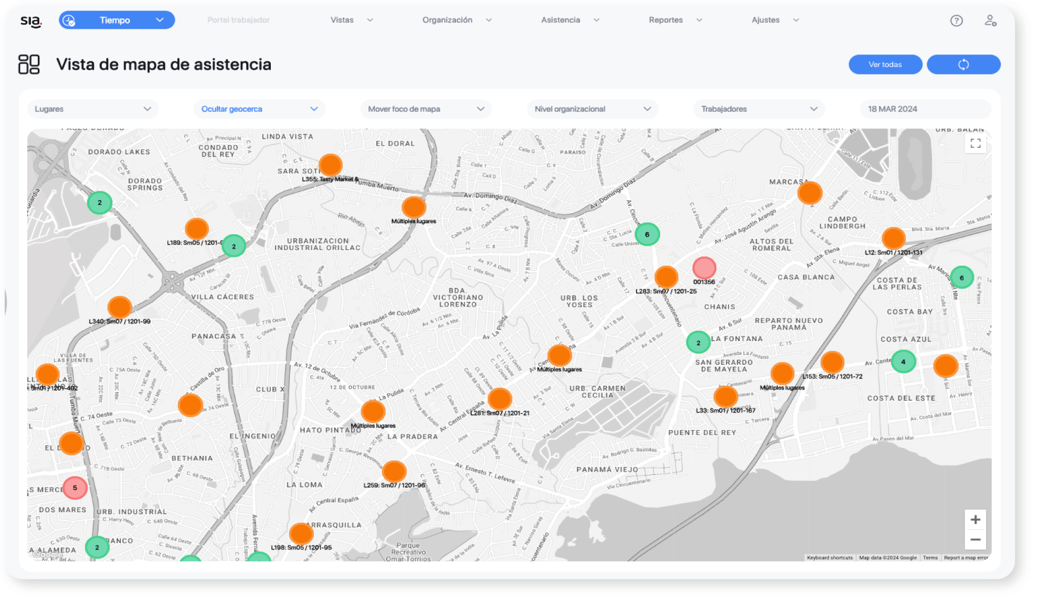
Task: Click the refresh map button icon
Action: tap(963, 64)
